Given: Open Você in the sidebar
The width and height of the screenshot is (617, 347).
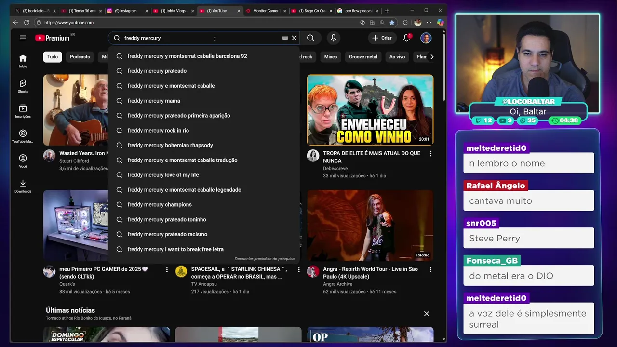Looking at the screenshot, I should coord(23,161).
